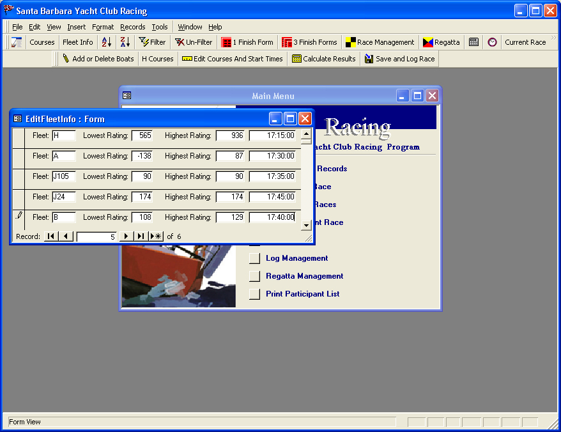
Task: Click Add or Delete Boats
Action: 98,59
